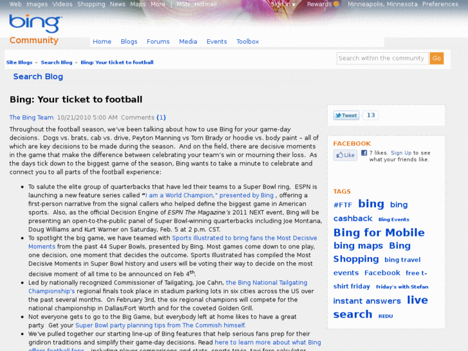Click Rewards link in header
This screenshot has height=351, width=468.
319,4
